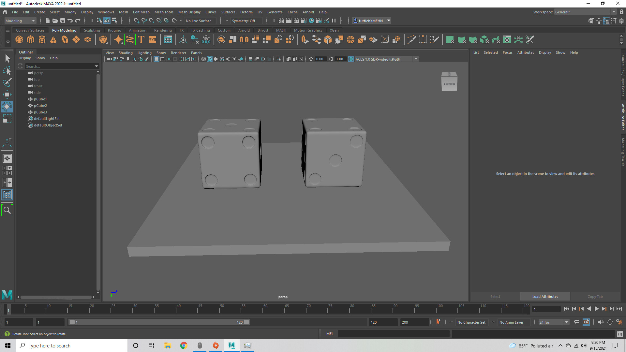Select pCube2 in the Outliner
Image resolution: width=626 pixels, height=352 pixels.
pyautogui.click(x=40, y=106)
